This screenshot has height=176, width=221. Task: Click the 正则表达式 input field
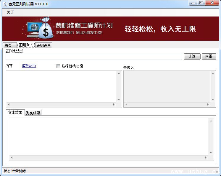point(94,57)
